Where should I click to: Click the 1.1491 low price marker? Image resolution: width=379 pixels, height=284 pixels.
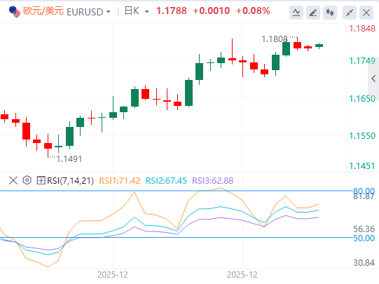pyautogui.click(x=69, y=159)
